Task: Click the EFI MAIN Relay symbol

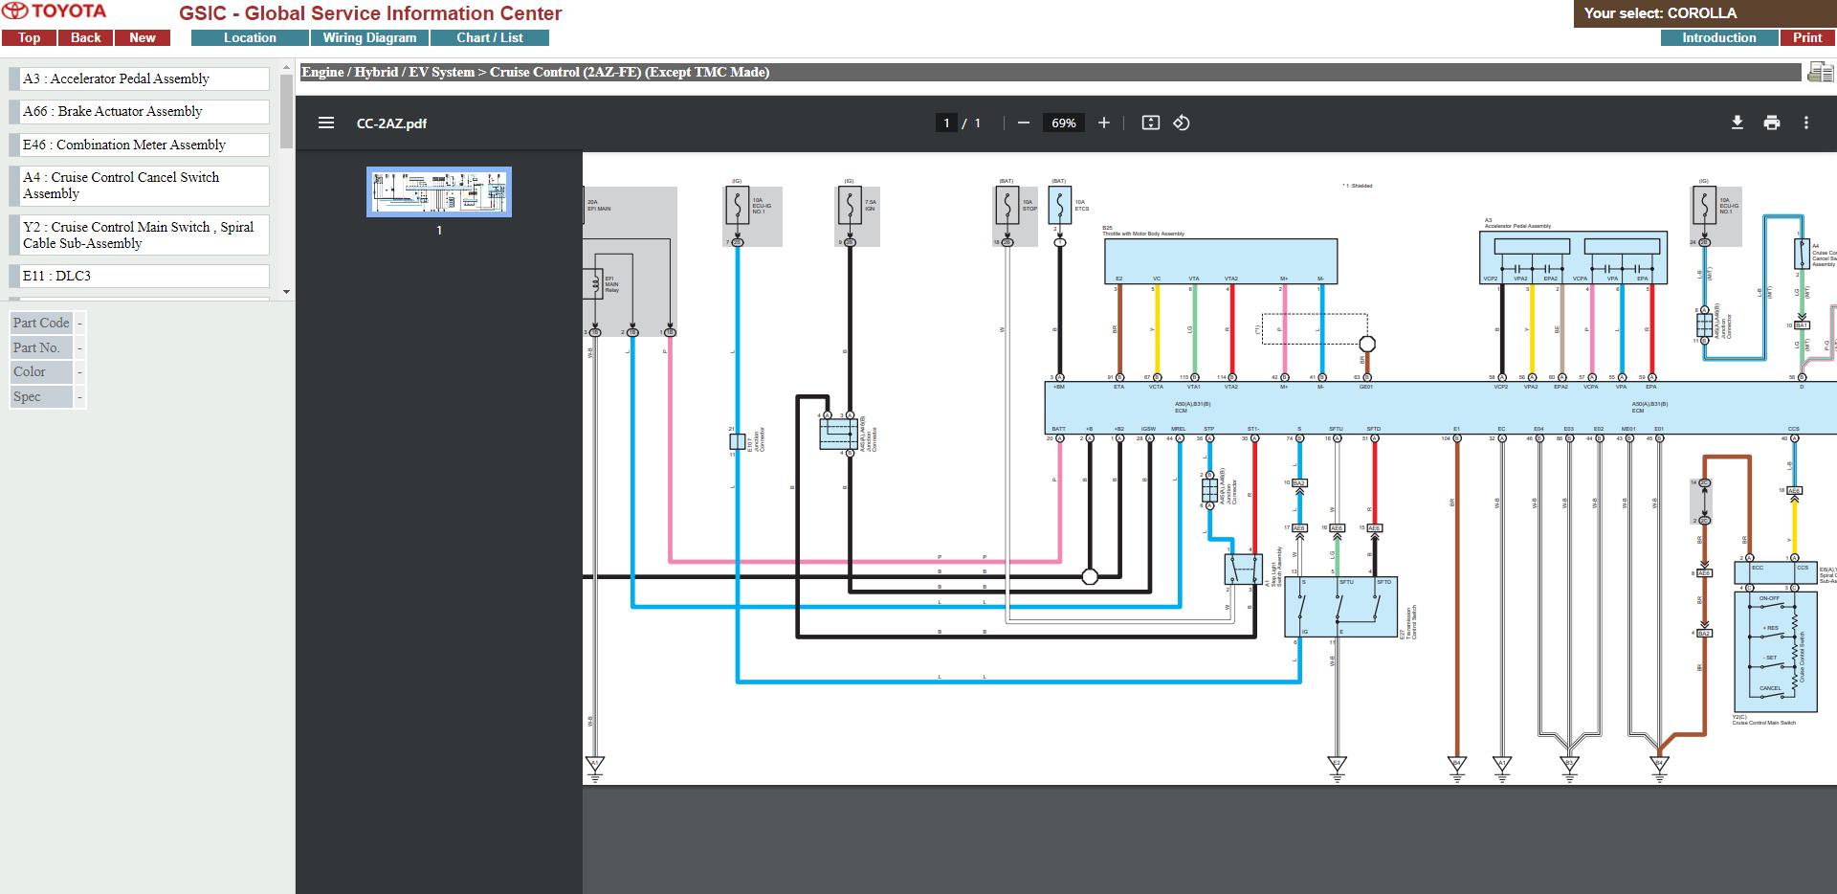Action: pyautogui.click(x=594, y=284)
